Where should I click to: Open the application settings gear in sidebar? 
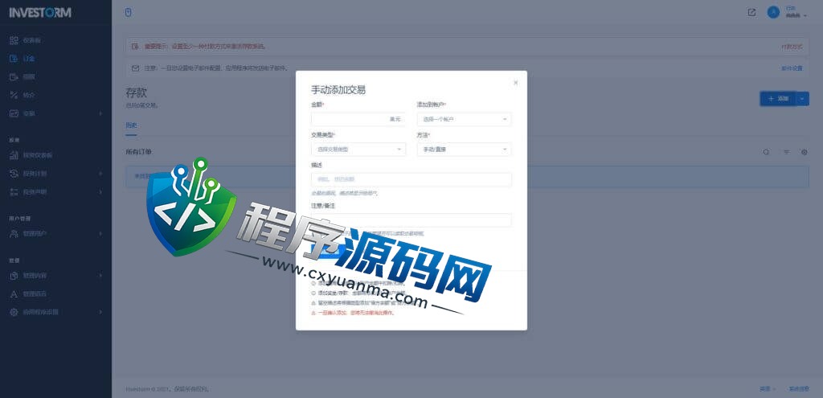coord(14,312)
